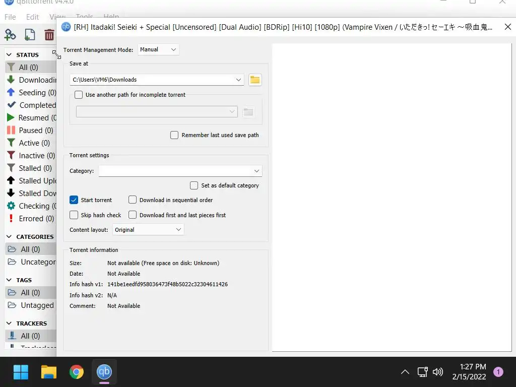516x387 pixels.
Task: Select All (0) under Status
Action: pyautogui.click(x=32, y=67)
